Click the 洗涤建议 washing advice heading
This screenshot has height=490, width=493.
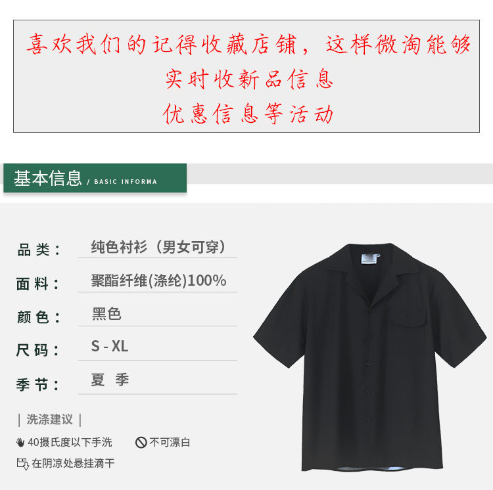[x=50, y=420]
